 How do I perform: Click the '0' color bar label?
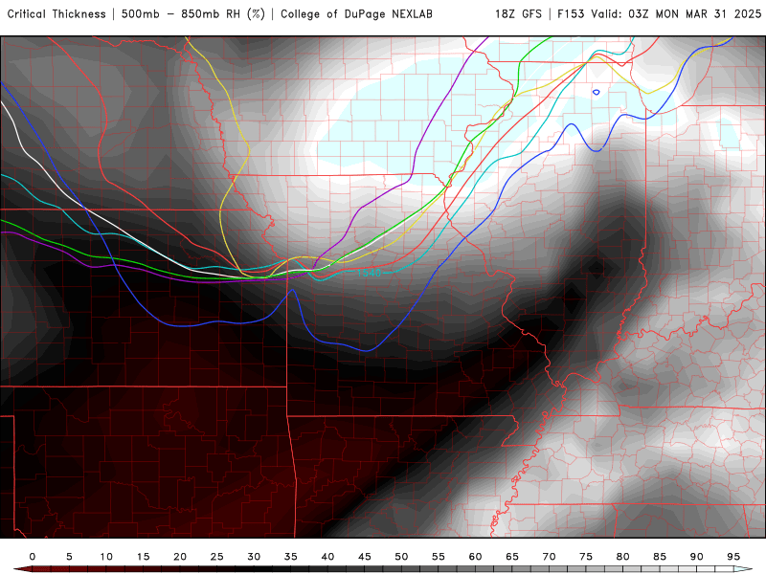click(x=33, y=557)
